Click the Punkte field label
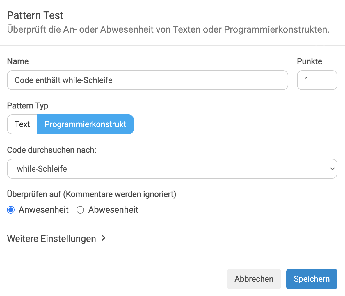 pos(309,61)
